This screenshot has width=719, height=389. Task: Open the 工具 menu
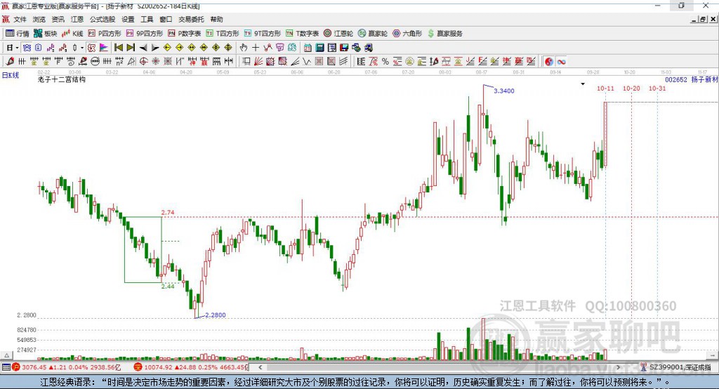[147, 19]
